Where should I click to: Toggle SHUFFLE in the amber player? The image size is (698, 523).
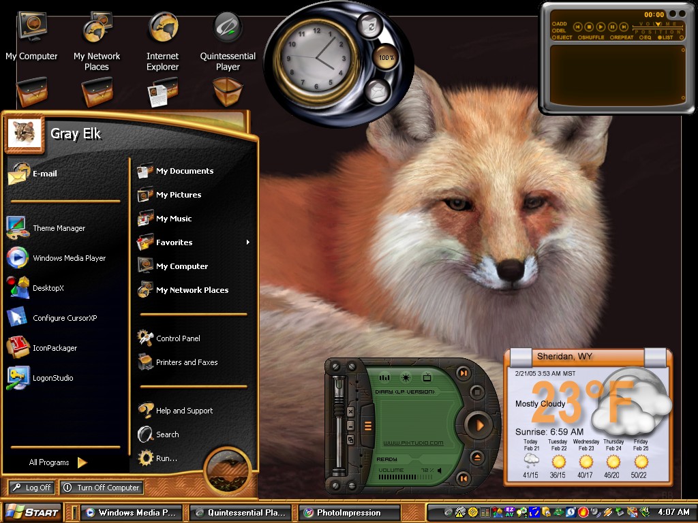(591, 38)
